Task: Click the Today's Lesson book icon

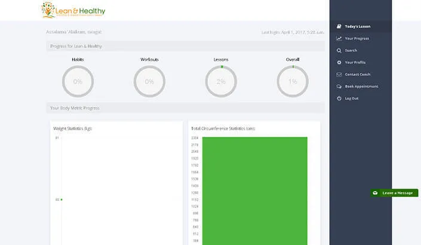Action: [339, 26]
